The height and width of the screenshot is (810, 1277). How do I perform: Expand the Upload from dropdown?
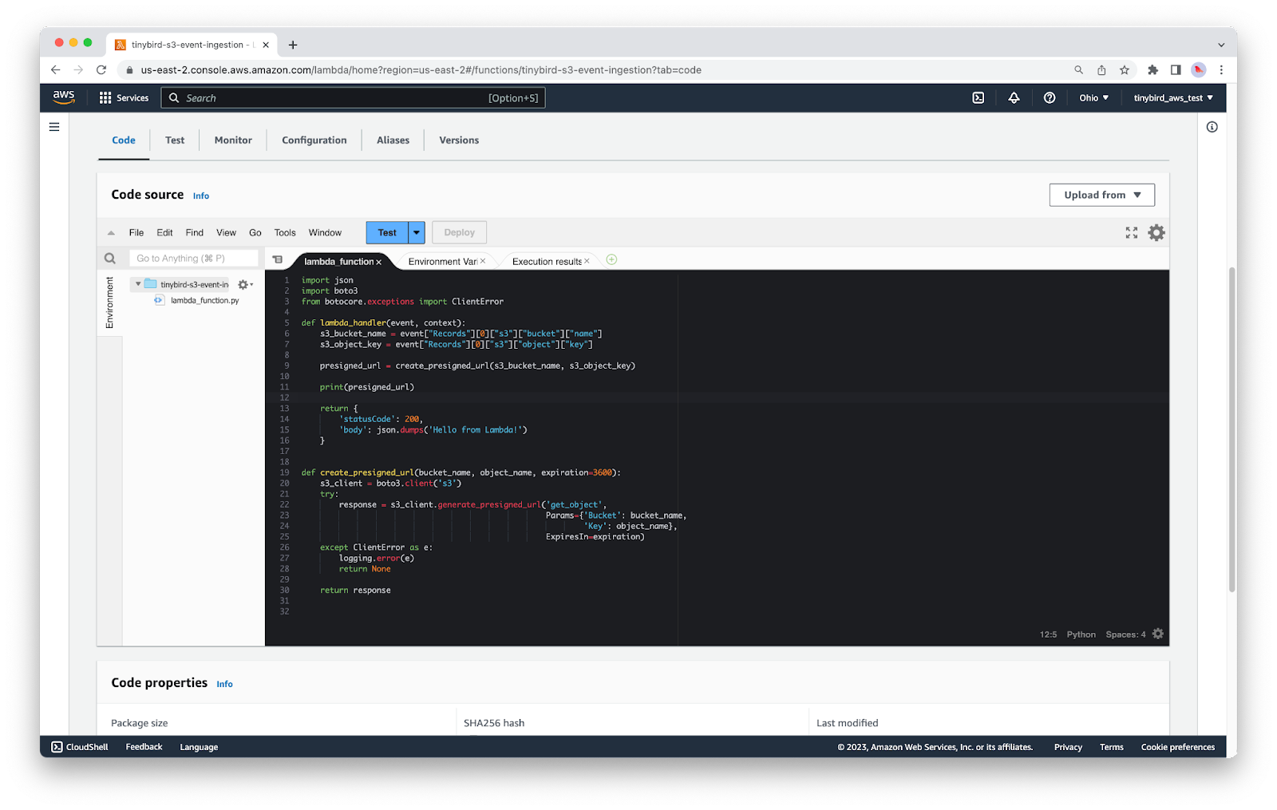pyautogui.click(x=1101, y=195)
